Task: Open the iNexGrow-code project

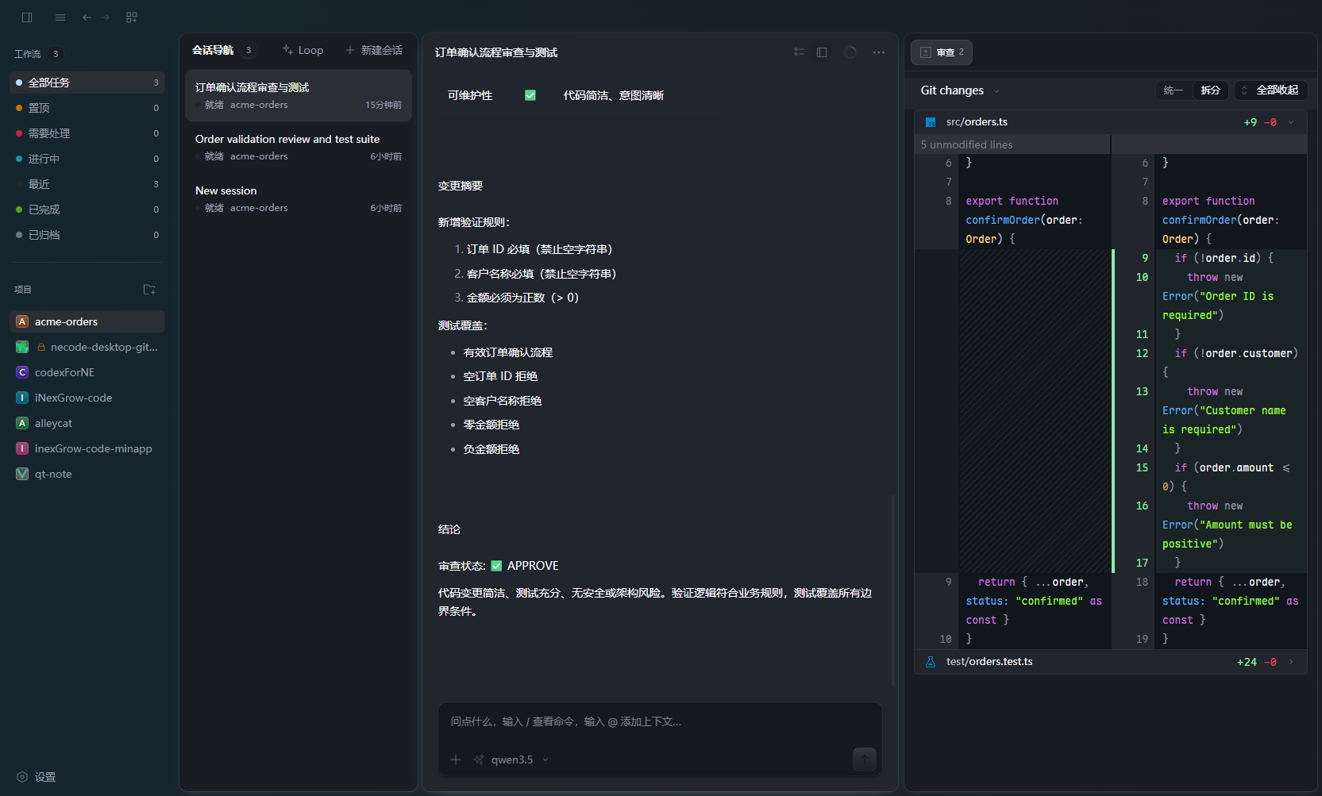Action: [x=87, y=398]
